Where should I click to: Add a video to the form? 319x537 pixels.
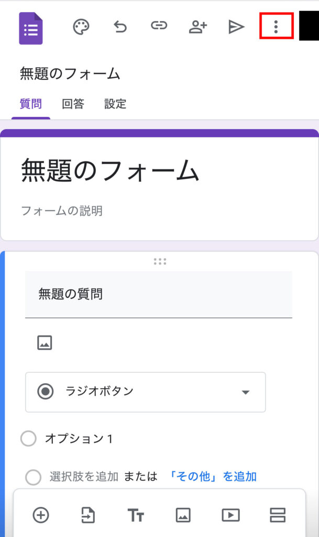tap(230, 515)
